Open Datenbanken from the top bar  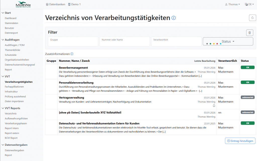[56, 4]
